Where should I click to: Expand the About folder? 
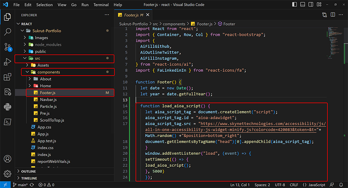click(x=65, y=79)
